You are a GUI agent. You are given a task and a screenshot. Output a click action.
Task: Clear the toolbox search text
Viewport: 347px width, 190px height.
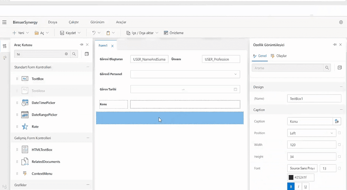(66, 54)
